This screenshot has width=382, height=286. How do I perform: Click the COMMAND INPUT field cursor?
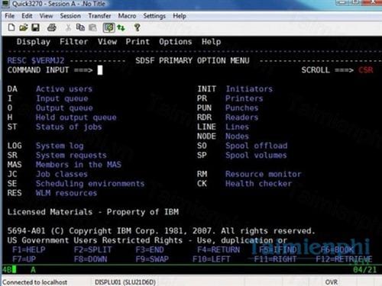[x=100, y=70]
